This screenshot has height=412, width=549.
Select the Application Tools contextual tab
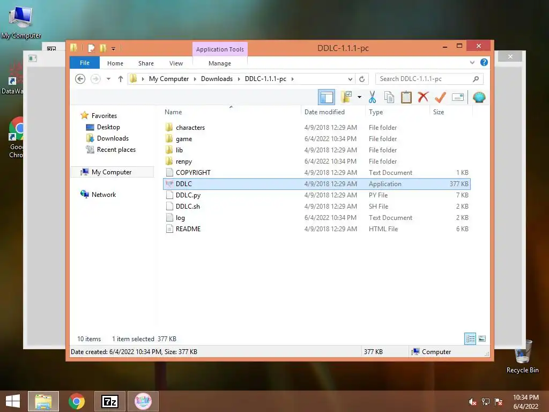220,49
